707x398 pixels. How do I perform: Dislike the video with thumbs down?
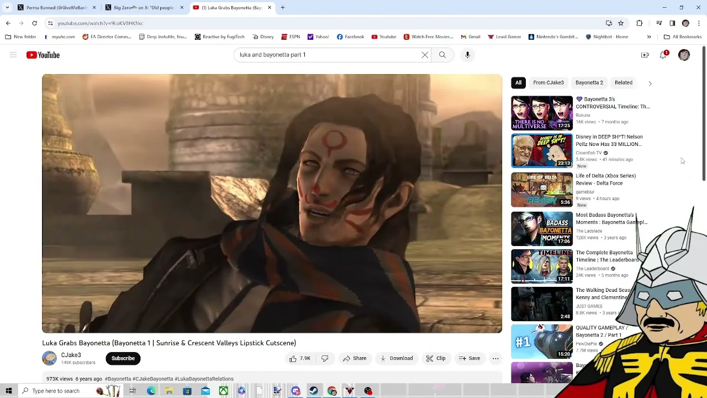click(x=325, y=358)
